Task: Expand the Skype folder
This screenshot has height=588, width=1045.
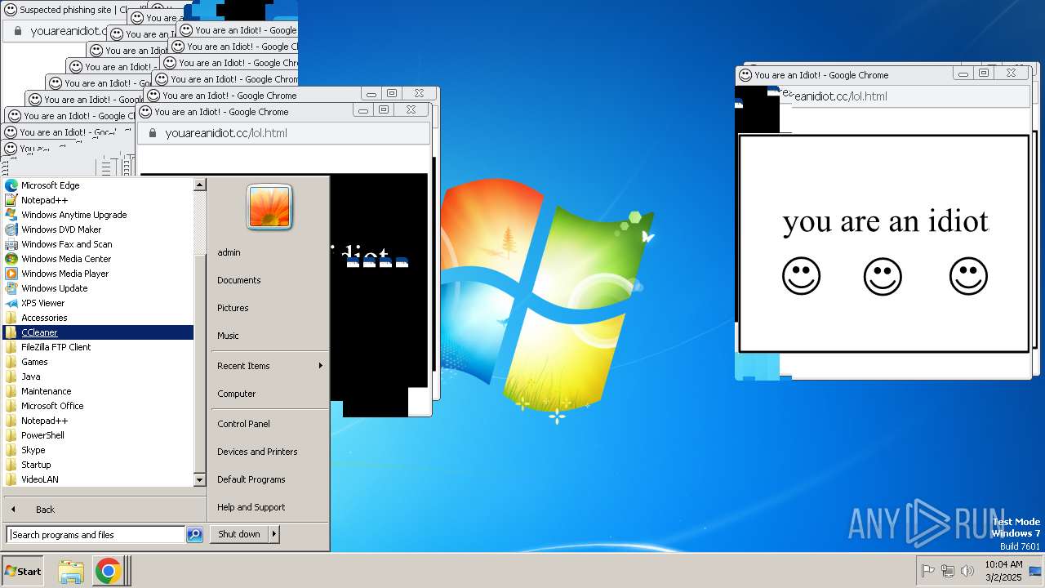Action: click(x=98, y=450)
